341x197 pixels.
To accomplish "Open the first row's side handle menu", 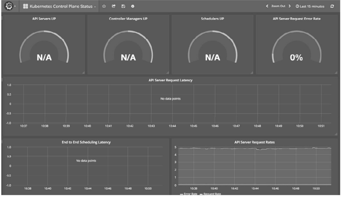I will click(2, 18).
